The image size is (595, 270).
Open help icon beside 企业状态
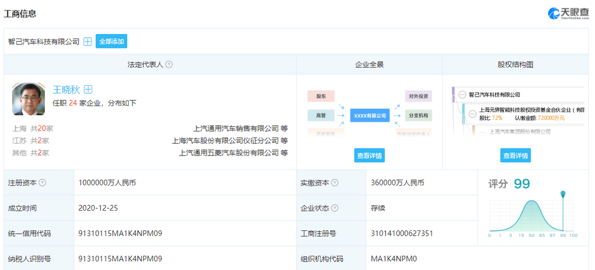(x=335, y=208)
